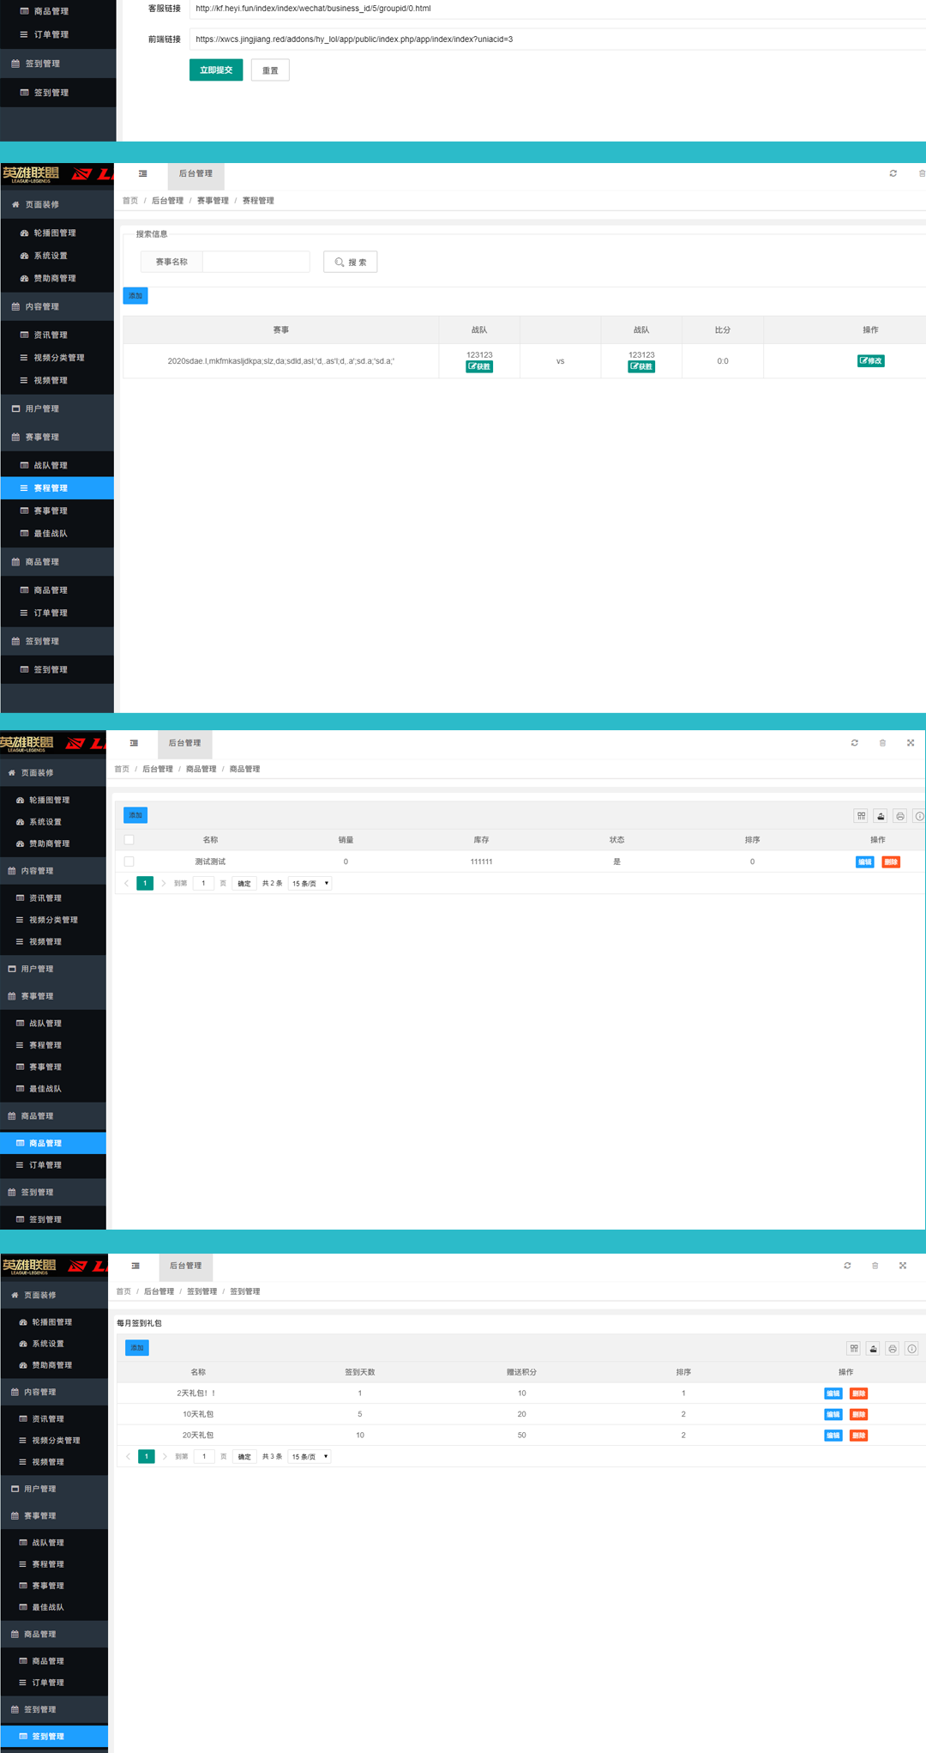Click 删除 for product 测试测试
The height and width of the screenshot is (1753, 926).
(891, 862)
